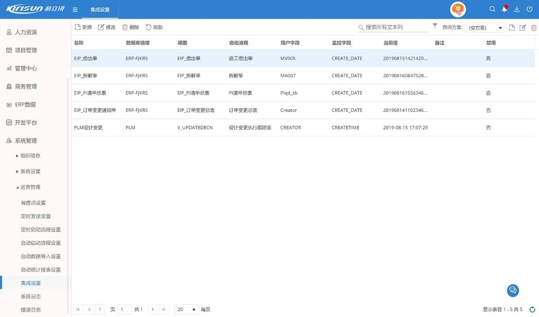Expand 组织信息 tree node
Screen dimensions: 539x317
coord(17,156)
